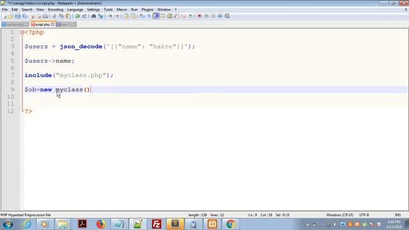Open the Tools menu
Viewport: 409px width, 230px height.
point(108,10)
